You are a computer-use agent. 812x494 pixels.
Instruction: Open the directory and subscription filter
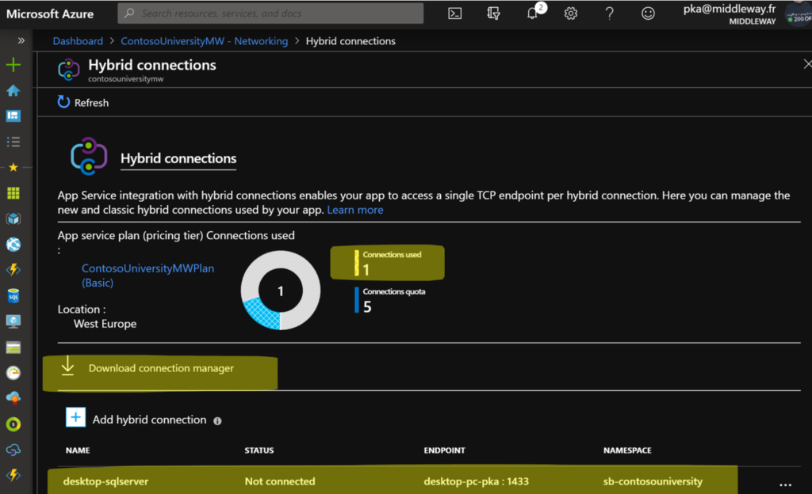coord(492,13)
